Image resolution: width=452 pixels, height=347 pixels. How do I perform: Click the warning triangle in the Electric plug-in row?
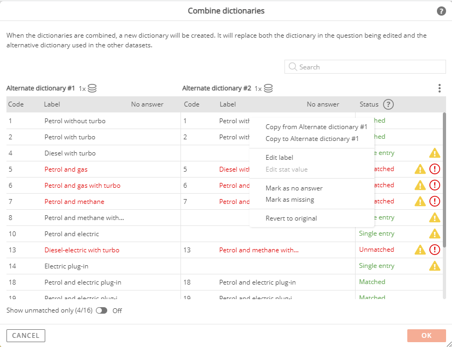[x=434, y=266]
